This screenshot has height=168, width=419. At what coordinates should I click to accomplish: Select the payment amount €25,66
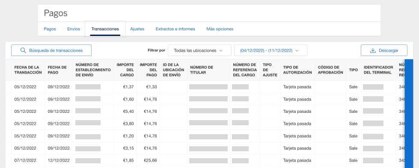click(x=151, y=161)
